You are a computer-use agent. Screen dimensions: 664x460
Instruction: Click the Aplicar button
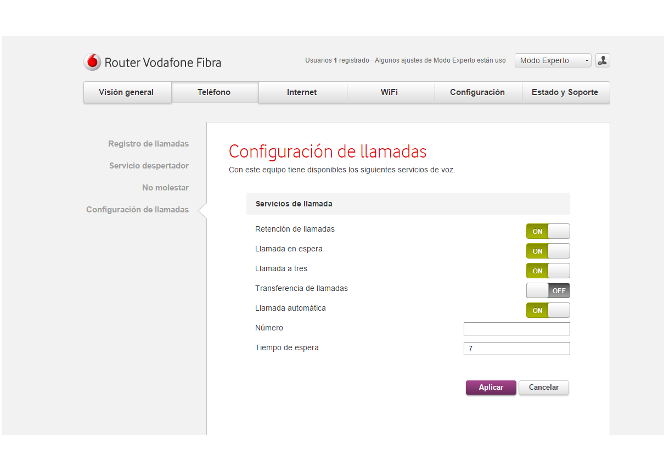tap(490, 387)
